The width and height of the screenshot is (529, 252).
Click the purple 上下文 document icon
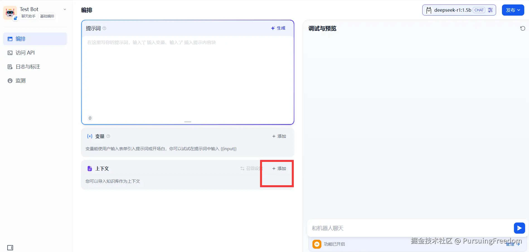pyautogui.click(x=90, y=169)
